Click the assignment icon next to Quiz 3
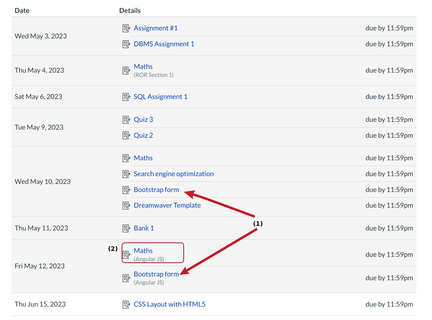 (x=126, y=120)
